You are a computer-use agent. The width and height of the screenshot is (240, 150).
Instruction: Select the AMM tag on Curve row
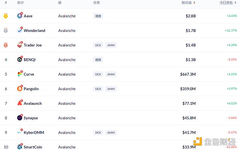[x=111, y=74]
